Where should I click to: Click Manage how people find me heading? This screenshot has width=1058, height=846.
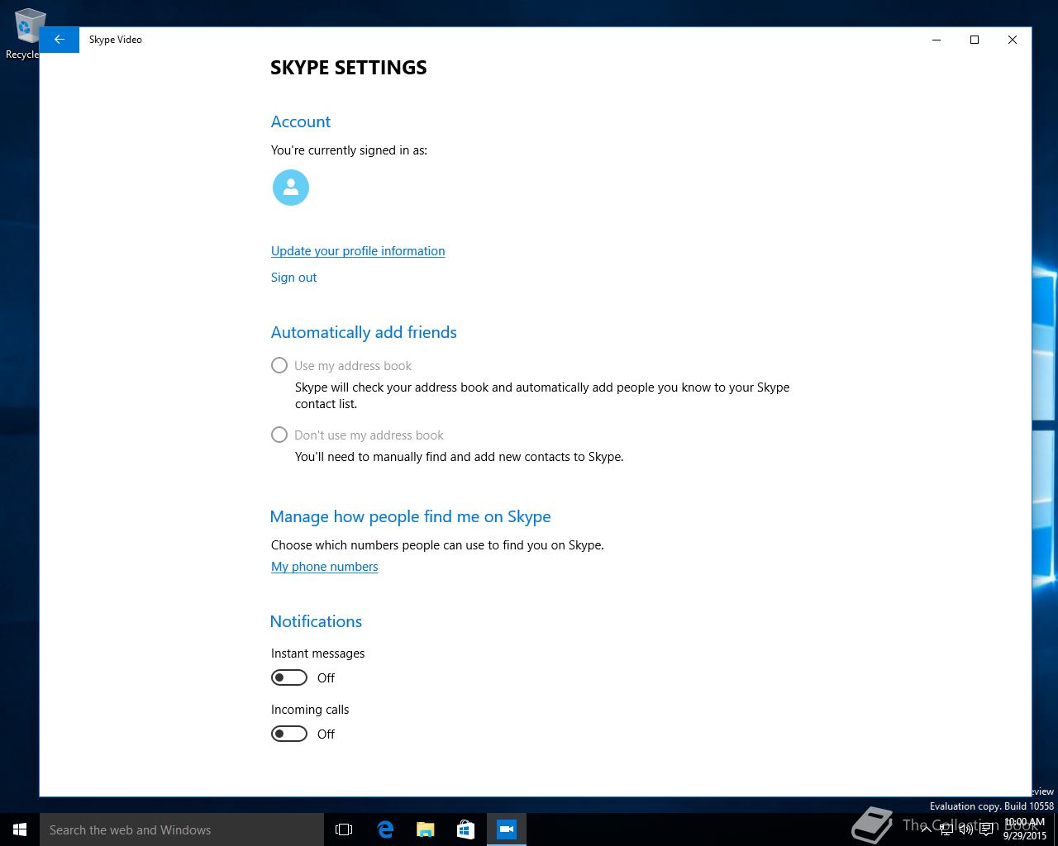[410, 516]
